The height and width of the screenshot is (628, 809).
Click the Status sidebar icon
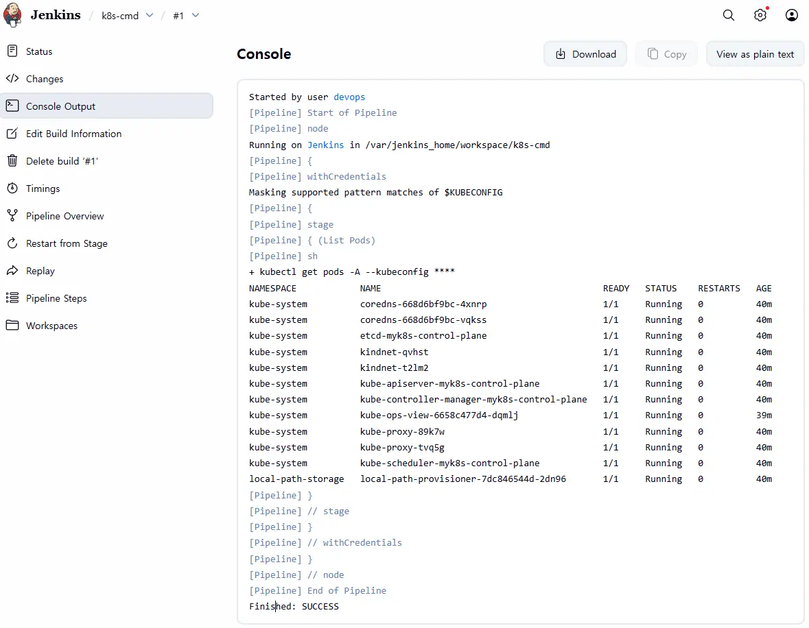point(12,51)
